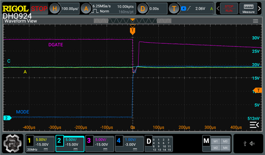Click the speaker mute icon
The image size is (265, 155).
pos(252,143)
